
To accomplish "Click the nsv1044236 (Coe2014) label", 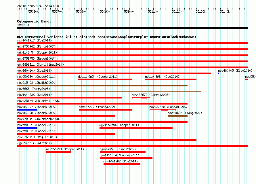I will click(x=35, y=95).
